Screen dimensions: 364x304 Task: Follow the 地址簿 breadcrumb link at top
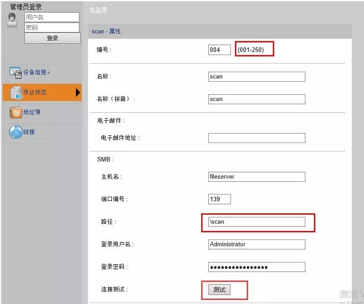(x=98, y=9)
